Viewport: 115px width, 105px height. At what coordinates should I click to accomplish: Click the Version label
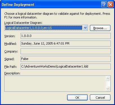point(10,36)
